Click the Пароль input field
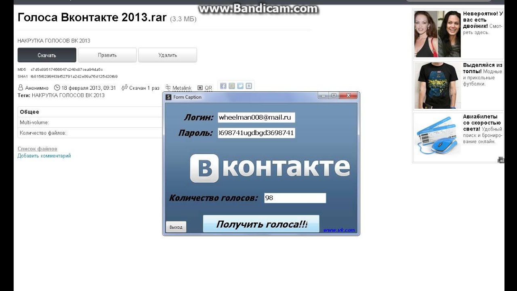 (256, 133)
